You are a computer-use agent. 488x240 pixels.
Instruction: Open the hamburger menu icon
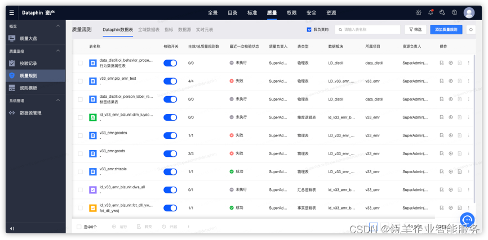11,13
